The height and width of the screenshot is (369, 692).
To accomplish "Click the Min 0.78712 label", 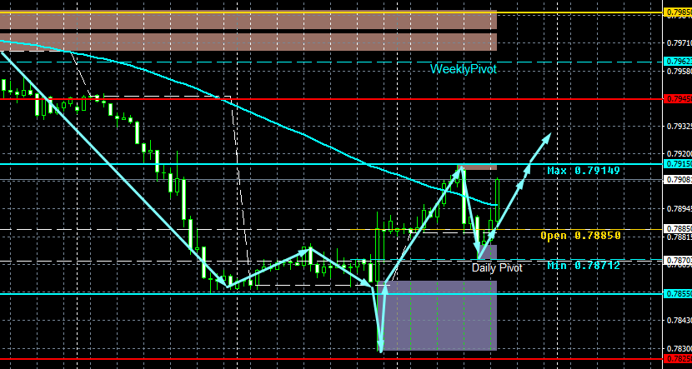I will click(584, 266).
